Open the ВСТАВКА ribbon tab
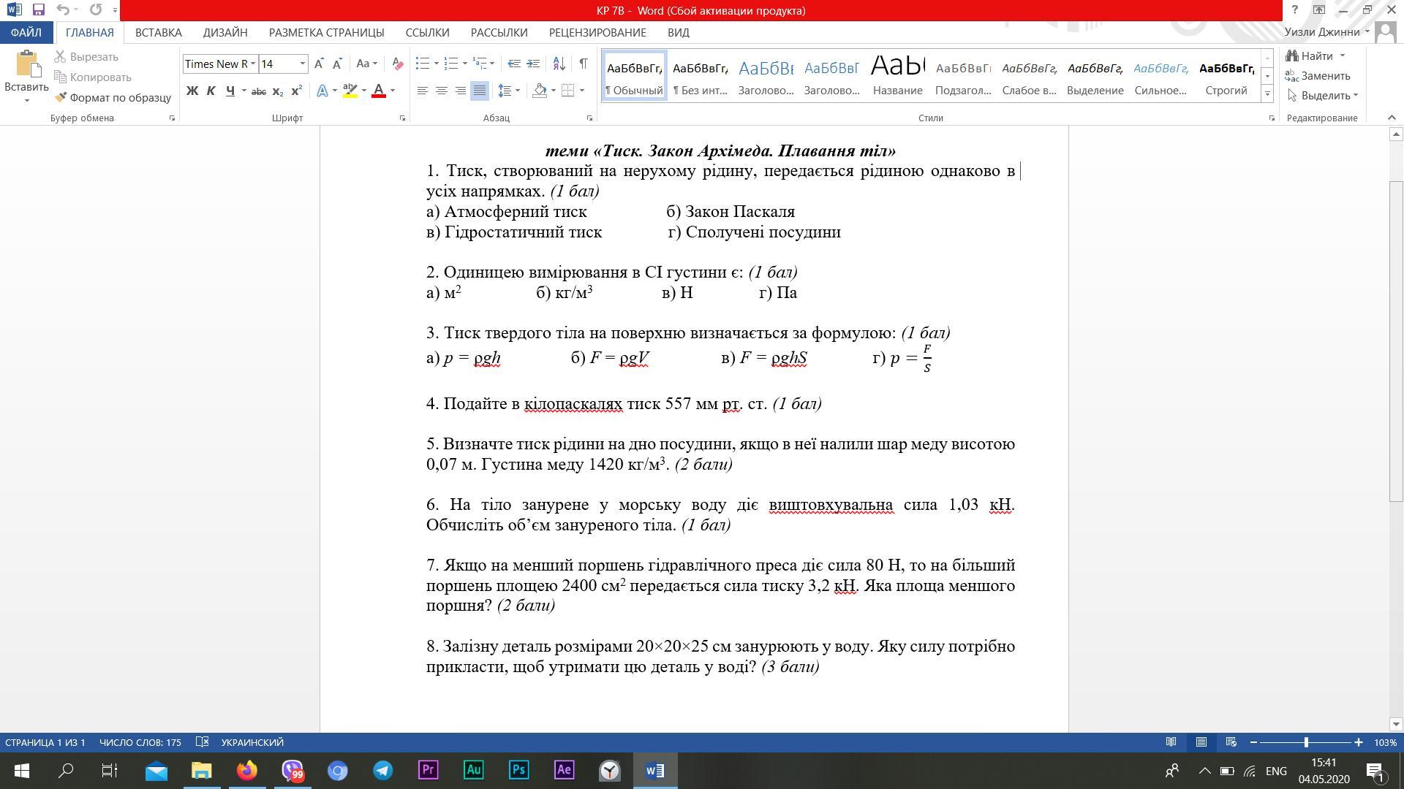 pos(158,32)
